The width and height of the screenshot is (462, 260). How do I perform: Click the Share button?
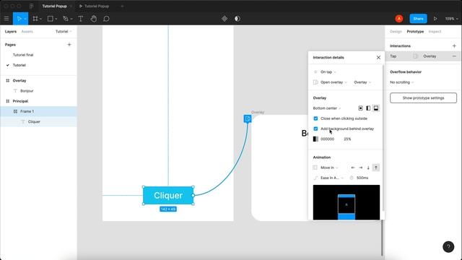pyautogui.click(x=418, y=19)
